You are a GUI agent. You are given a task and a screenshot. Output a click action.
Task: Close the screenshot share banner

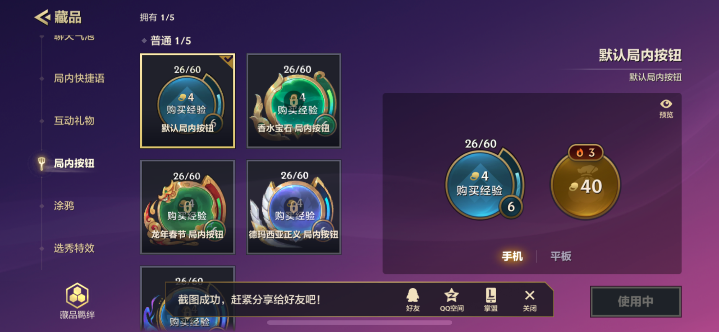[x=530, y=300]
